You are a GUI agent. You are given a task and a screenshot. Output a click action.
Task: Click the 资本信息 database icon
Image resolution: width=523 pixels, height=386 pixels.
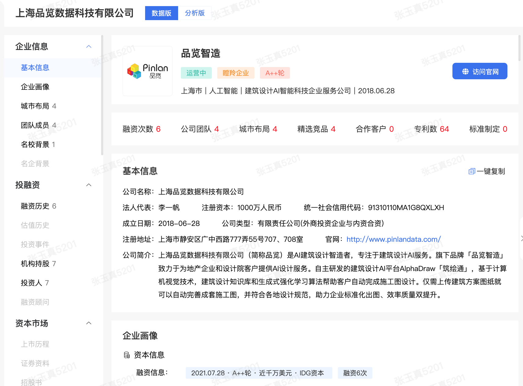[127, 355]
